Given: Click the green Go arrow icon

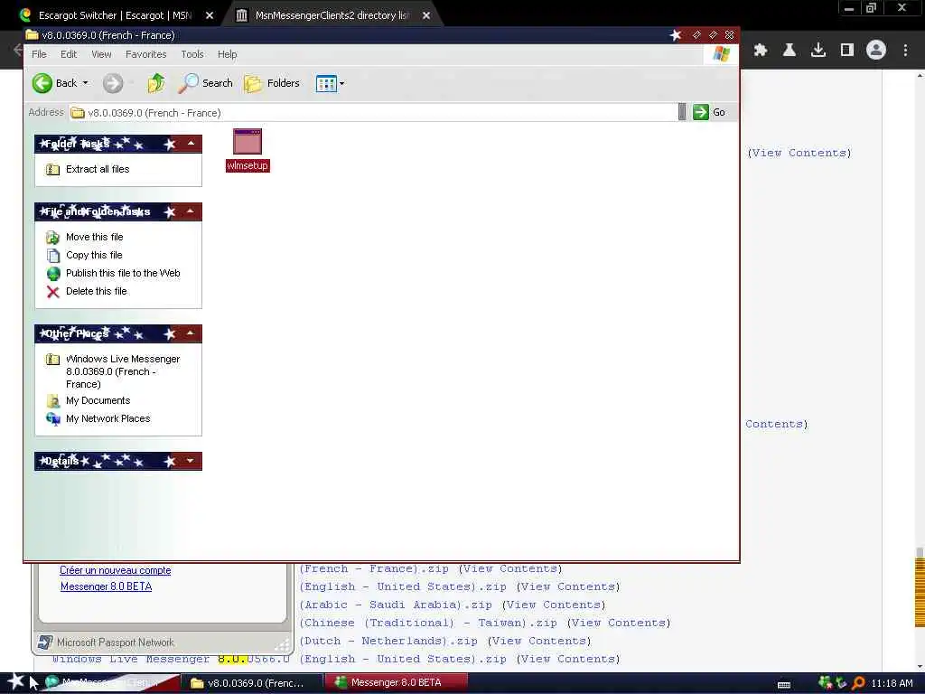Looking at the screenshot, I should pyautogui.click(x=701, y=112).
